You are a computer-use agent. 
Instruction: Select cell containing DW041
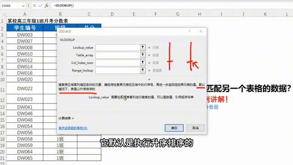click(25, 107)
